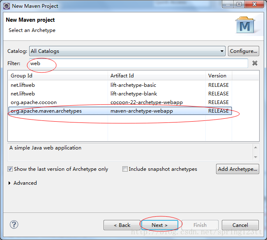Click the Configure... button
The height and width of the screenshot is (240, 267).
coord(244,51)
